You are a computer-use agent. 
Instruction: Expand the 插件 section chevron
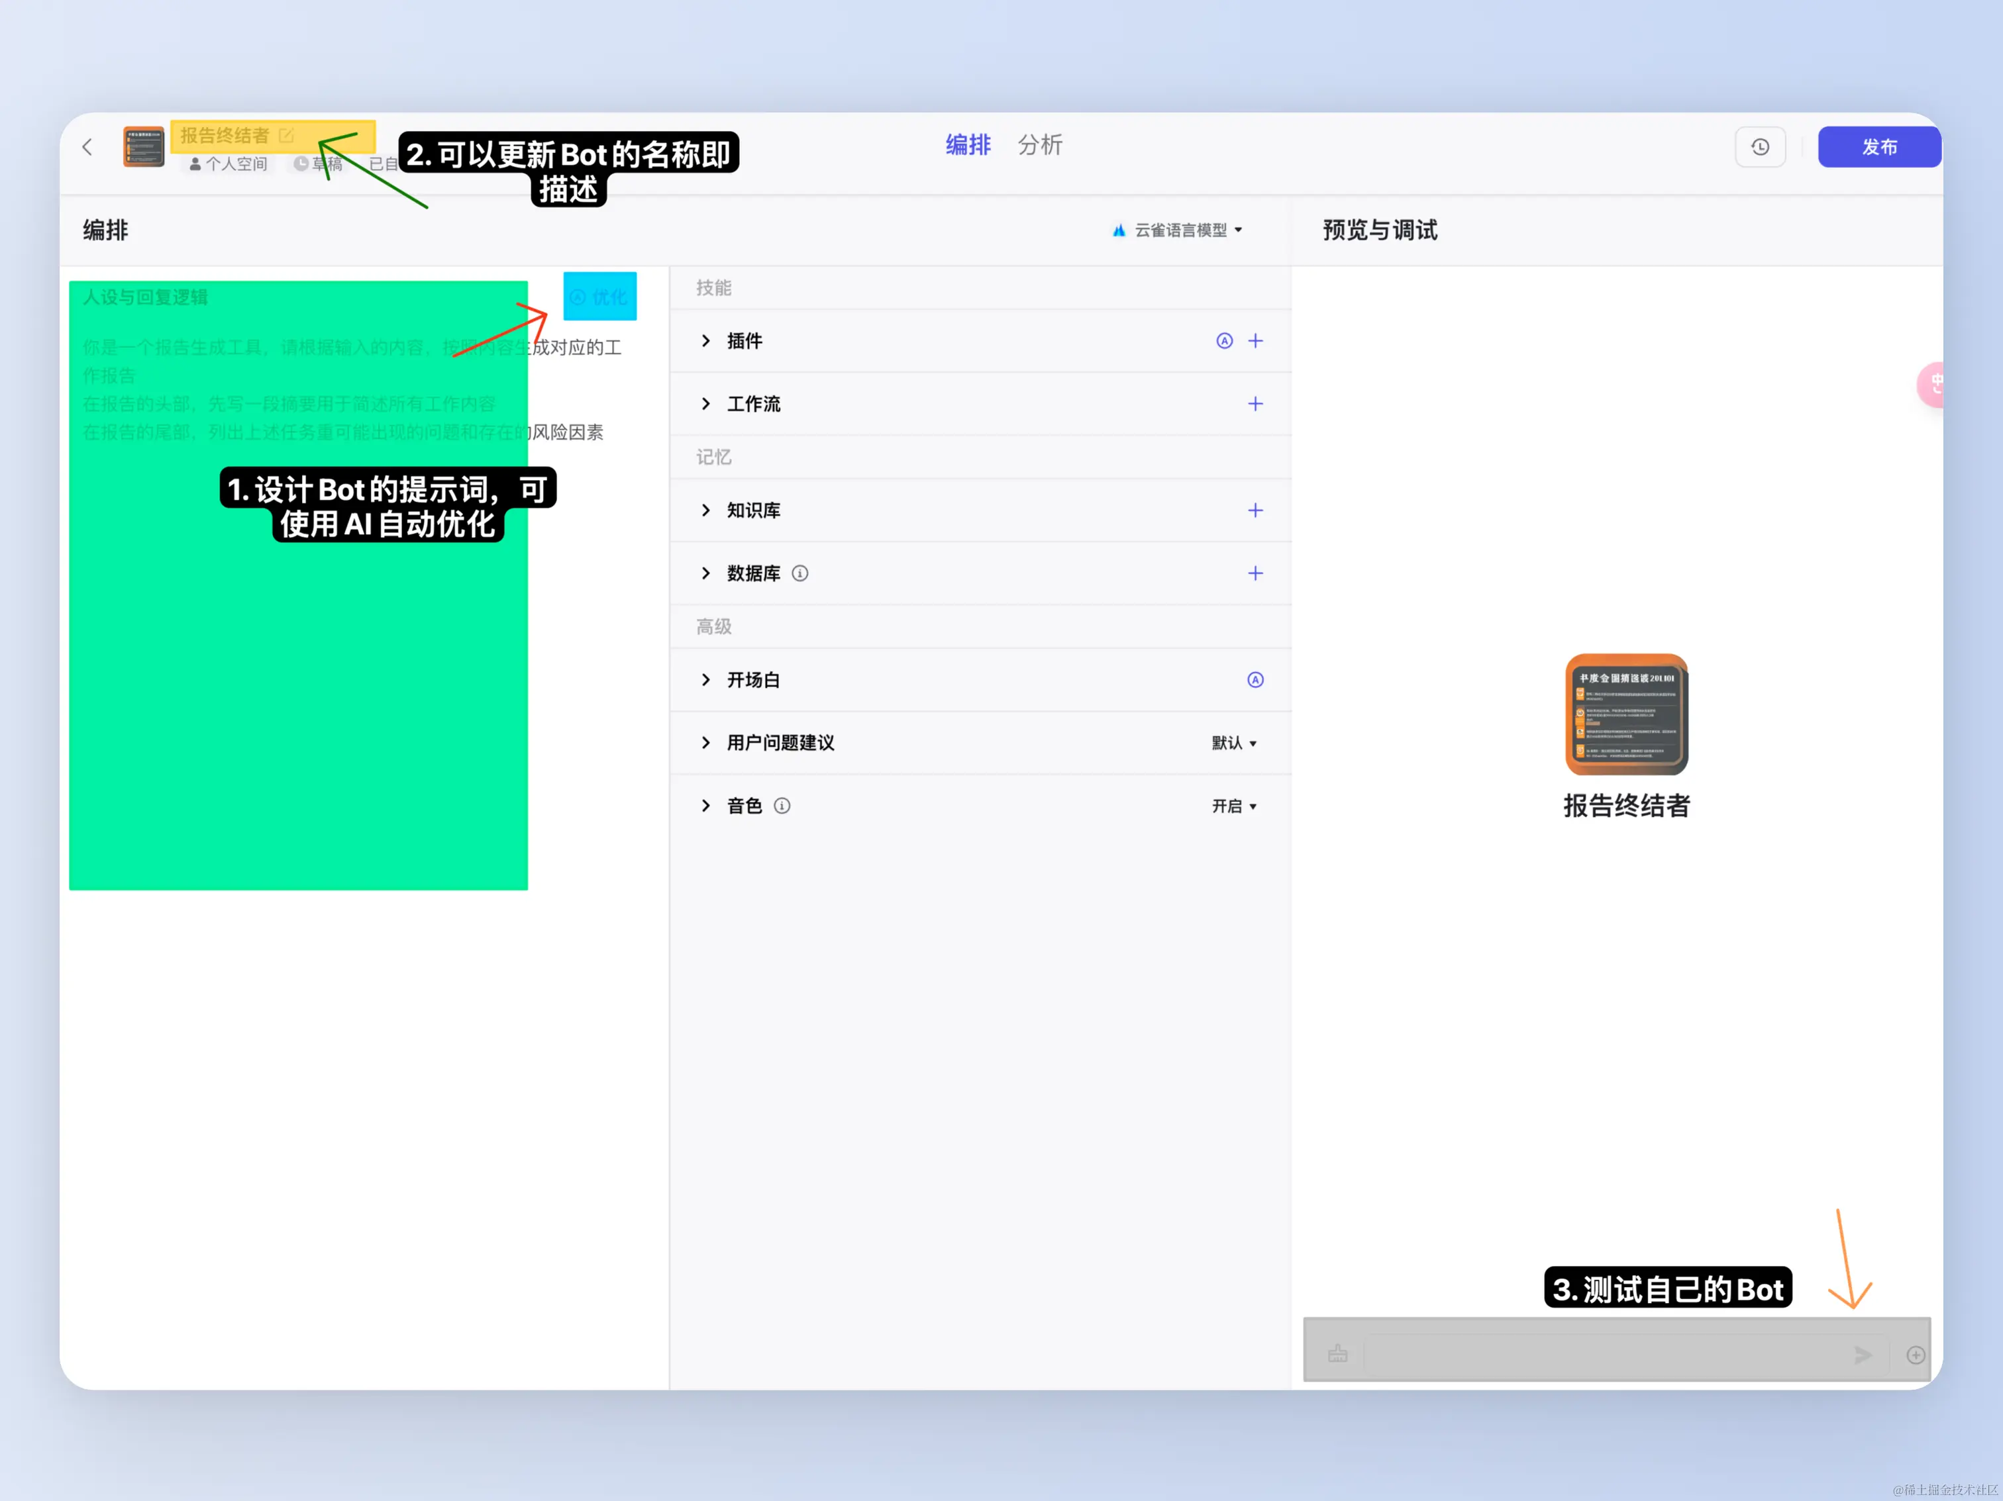[705, 341]
